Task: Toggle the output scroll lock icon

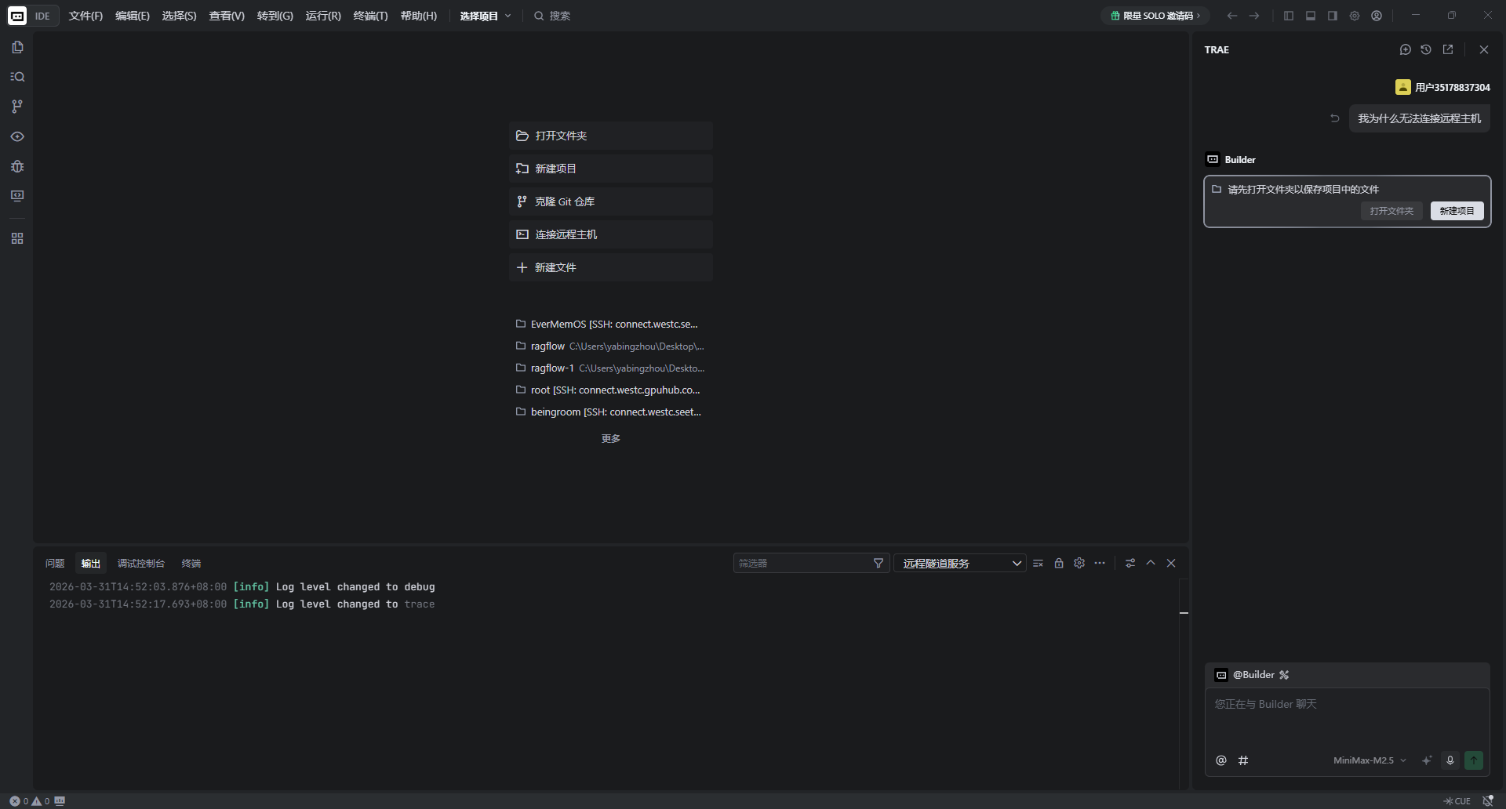Action: click(1059, 564)
